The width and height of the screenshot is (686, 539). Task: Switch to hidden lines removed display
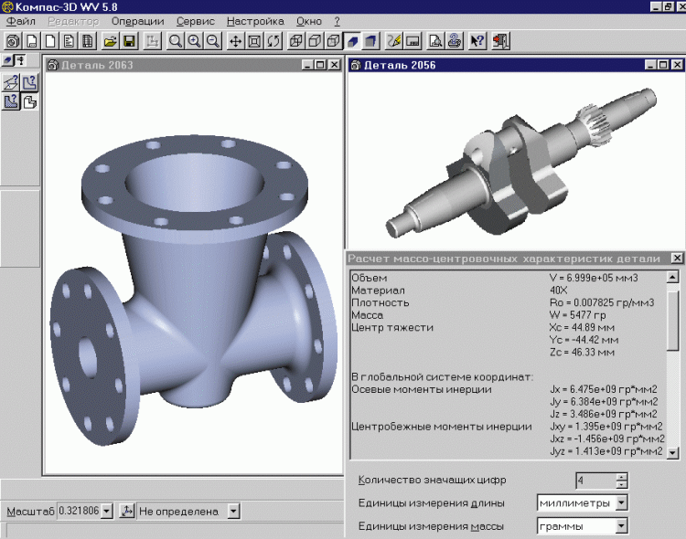(315, 41)
